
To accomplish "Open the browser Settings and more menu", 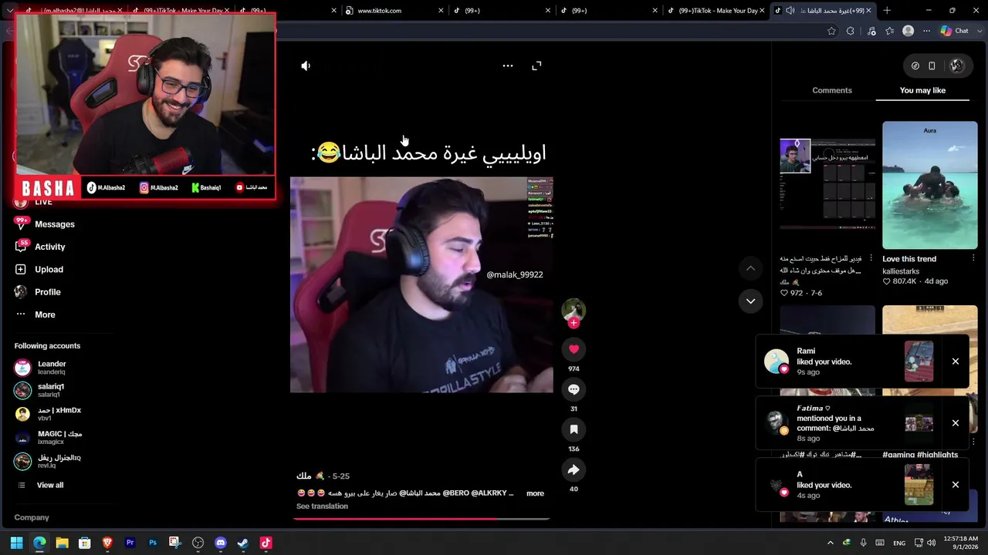I will click(927, 31).
